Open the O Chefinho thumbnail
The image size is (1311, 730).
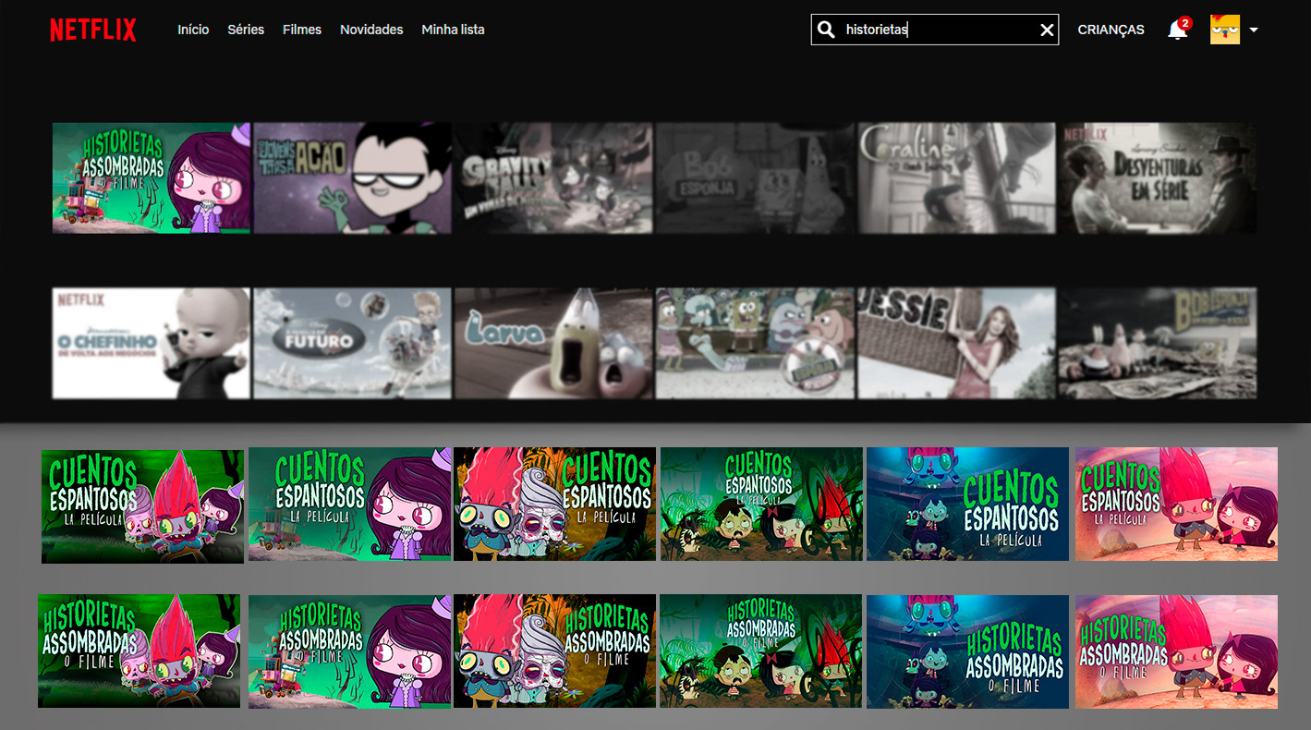click(152, 344)
